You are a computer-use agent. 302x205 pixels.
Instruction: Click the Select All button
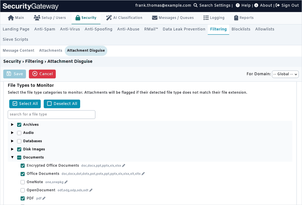coord(25,104)
